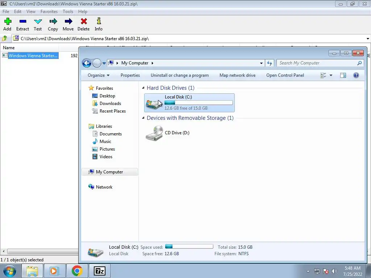This screenshot has height=278, width=371.
Task: Select Favorites in the navigation pane
Action: pyautogui.click(x=101, y=88)
